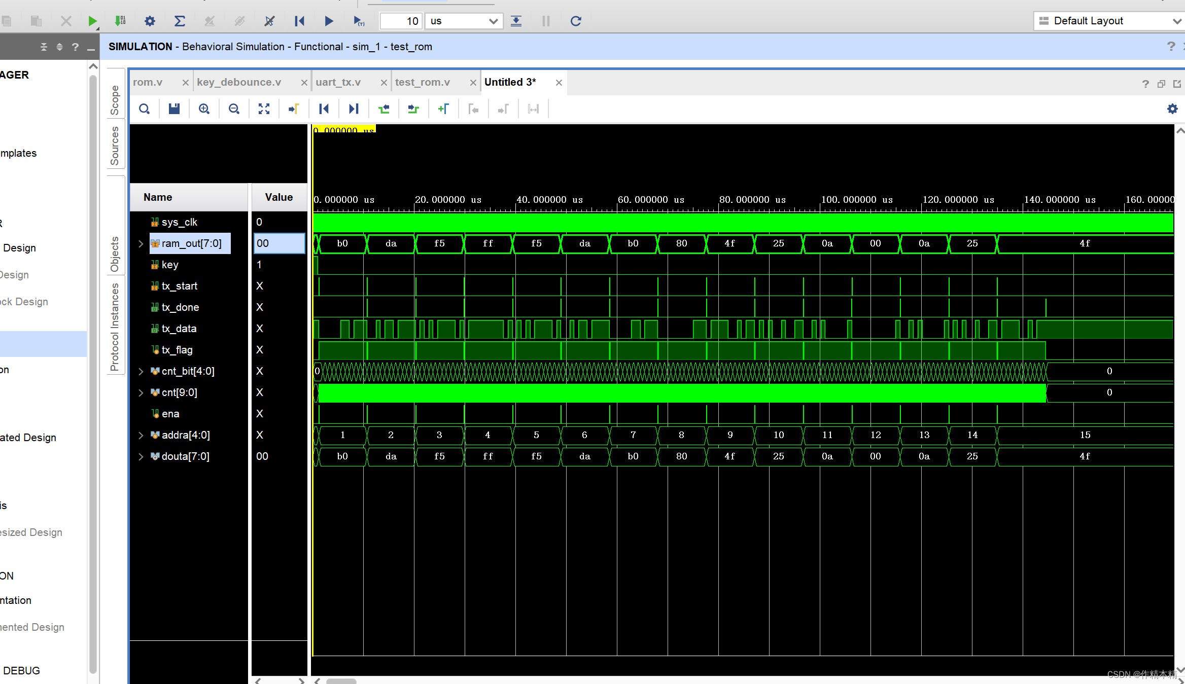Zoom in on the waveform
Viewport: 1185px width, 684px height.
tap(204, 109)
